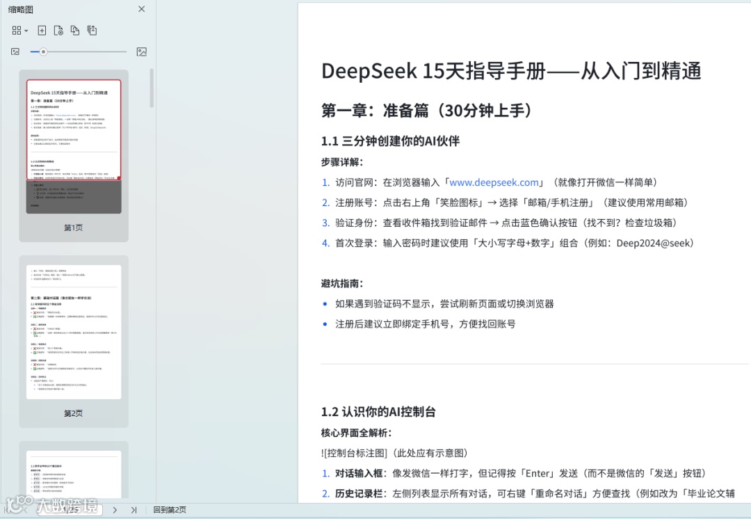Click the 避坑指南: label
Image resolution: width=751 pixels, height=519 pixels.
click(x=342, y=284)
